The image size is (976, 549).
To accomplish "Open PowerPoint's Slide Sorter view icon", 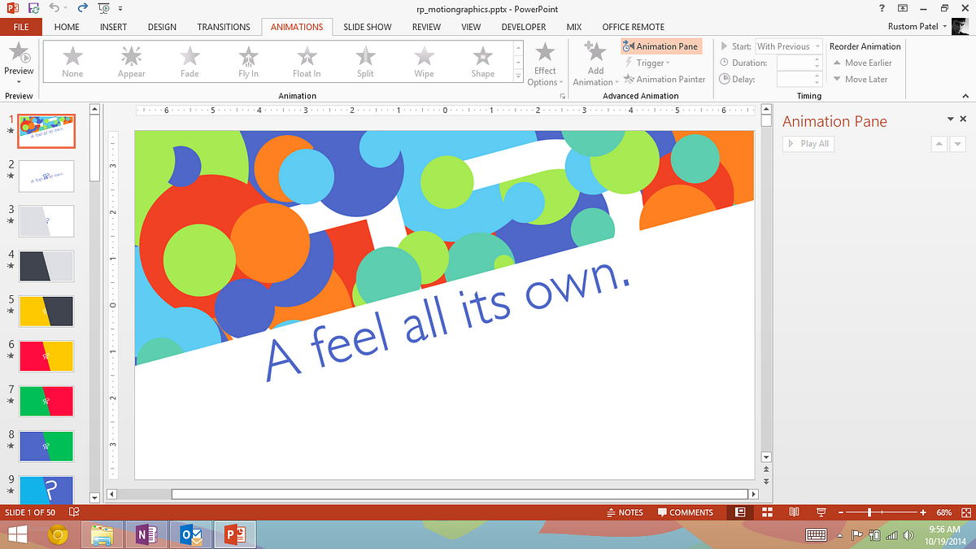I will click(x=767, y=512).
